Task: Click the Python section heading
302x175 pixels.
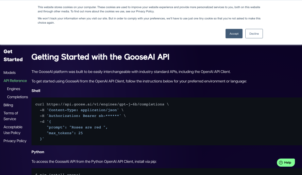Action: (x=38, y=152)
